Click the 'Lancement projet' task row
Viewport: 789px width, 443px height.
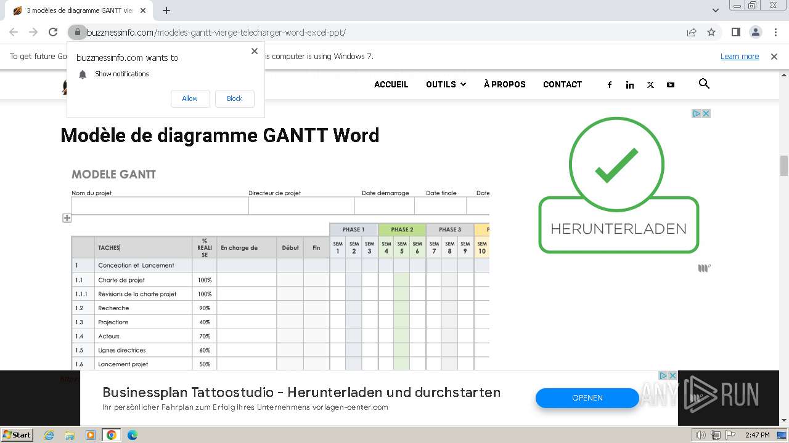pos(280,364)
